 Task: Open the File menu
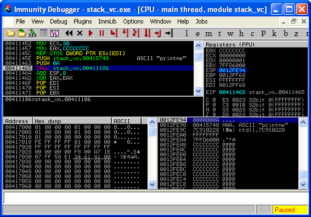tap(20, 21)
